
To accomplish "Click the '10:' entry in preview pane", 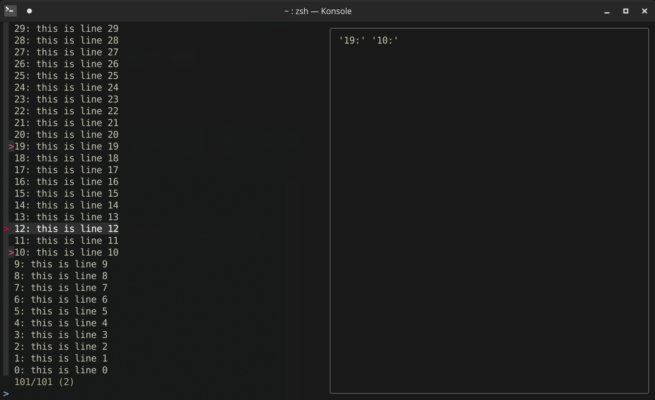I will point(385,40).
